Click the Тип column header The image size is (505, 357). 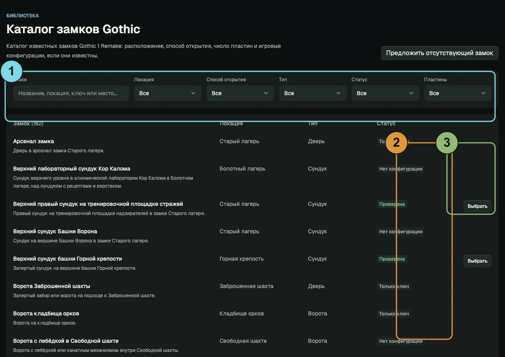coord(313,123)
